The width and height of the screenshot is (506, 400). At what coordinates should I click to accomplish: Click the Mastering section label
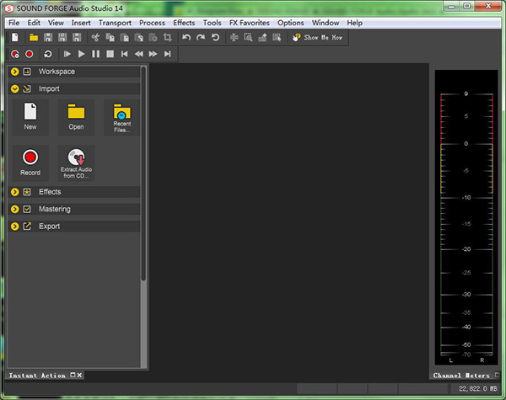click(x=55, y=209)
